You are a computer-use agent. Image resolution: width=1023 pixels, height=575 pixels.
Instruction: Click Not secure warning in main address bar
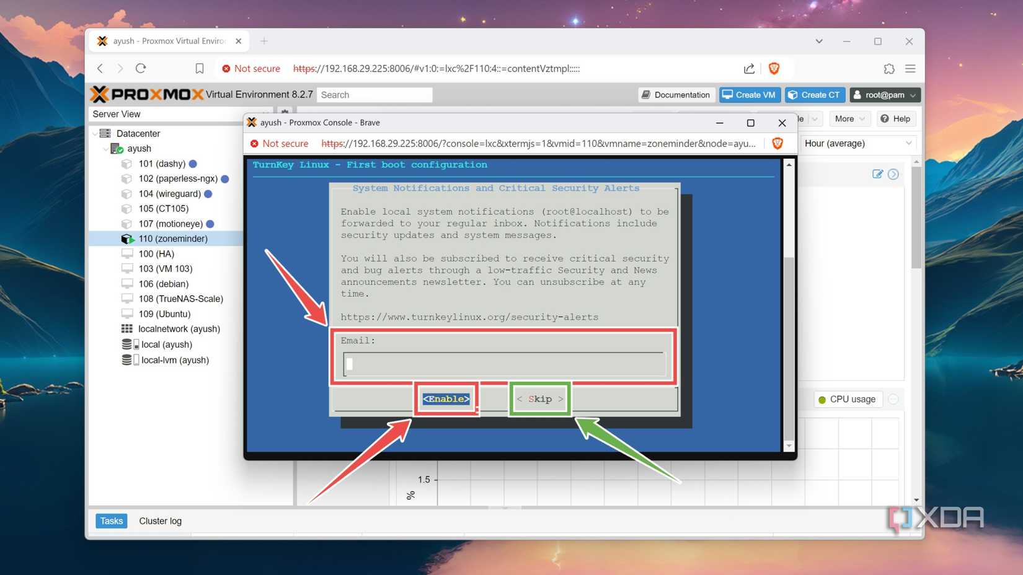[x=251, y=68]
